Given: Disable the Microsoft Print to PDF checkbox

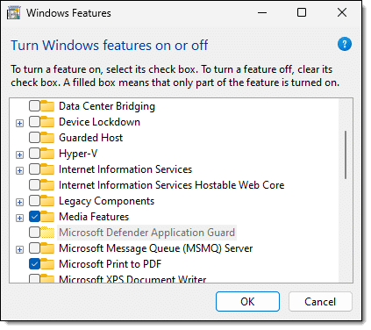Looking at the screenshot, I should 34,264.
